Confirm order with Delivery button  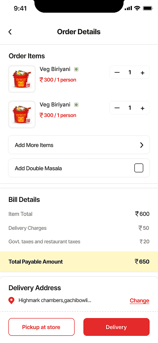click(x=116, y=327)
